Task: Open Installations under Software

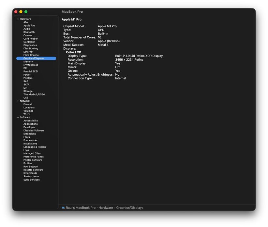Action: (30, 144)
